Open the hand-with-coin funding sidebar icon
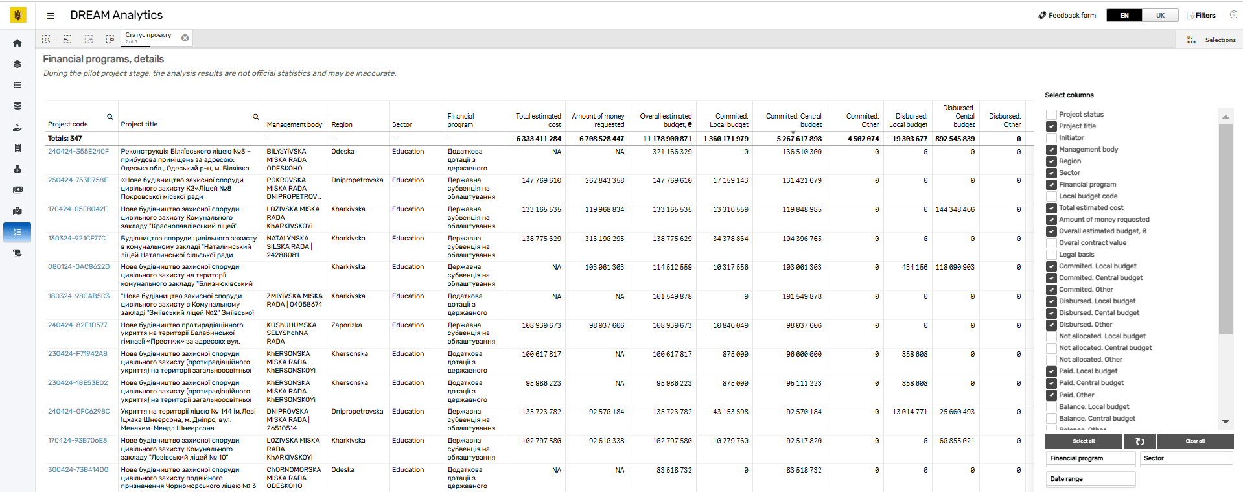The width and height of the screenshot is (1243, 492). [x=17, y=127]
